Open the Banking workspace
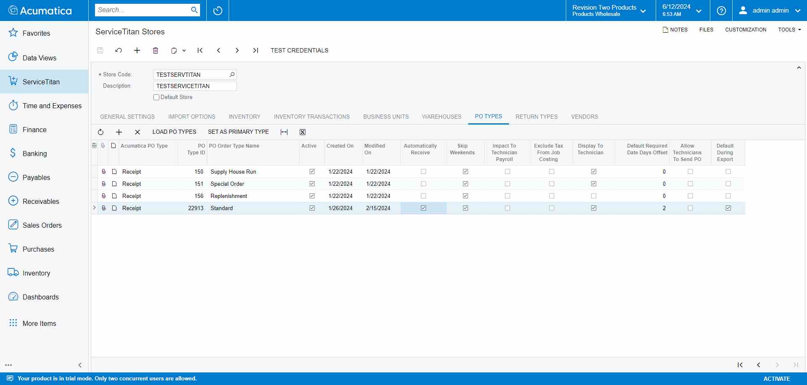This screenshot has width=807, height=385. 44,153
